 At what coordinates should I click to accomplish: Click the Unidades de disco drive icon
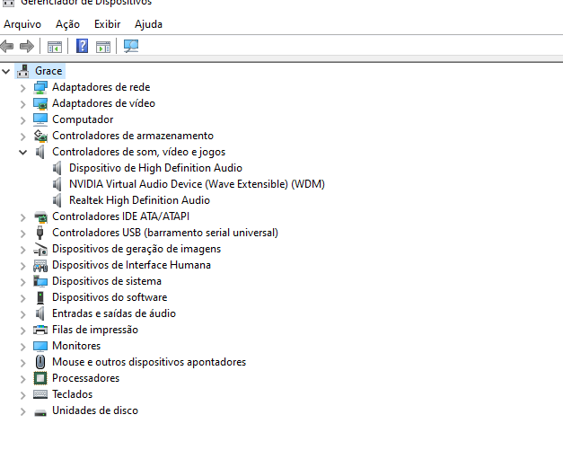click(40, 412)
